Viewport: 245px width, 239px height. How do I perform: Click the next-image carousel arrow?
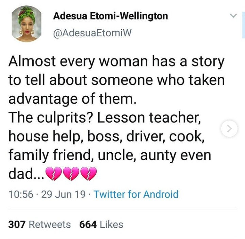(x=229, y=129)
